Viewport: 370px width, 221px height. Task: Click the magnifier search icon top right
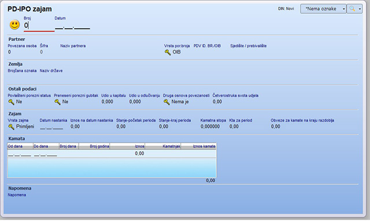click(x=352, y=9)
